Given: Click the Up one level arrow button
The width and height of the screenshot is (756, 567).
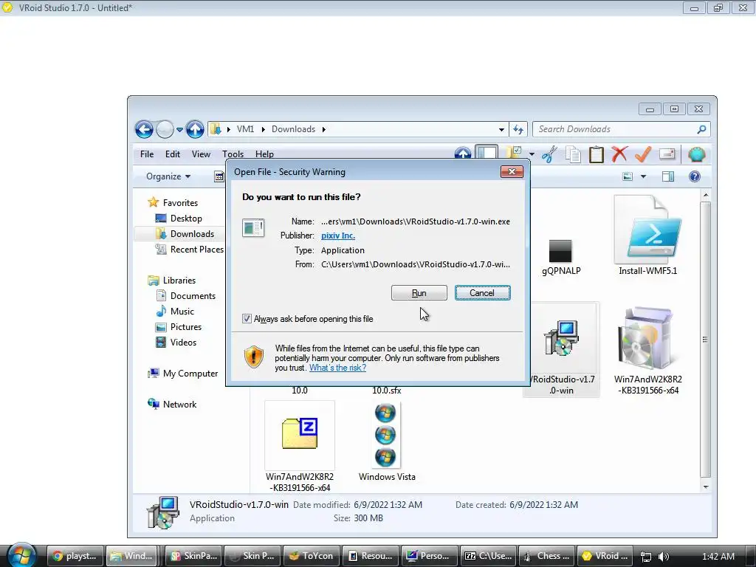Looking at the screenshot, I should click(x=195, y=129).
